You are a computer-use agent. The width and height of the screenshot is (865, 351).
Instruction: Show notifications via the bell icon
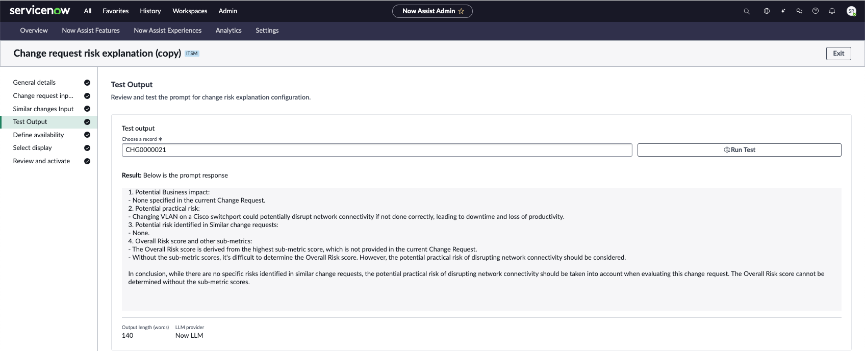[832, 11]
